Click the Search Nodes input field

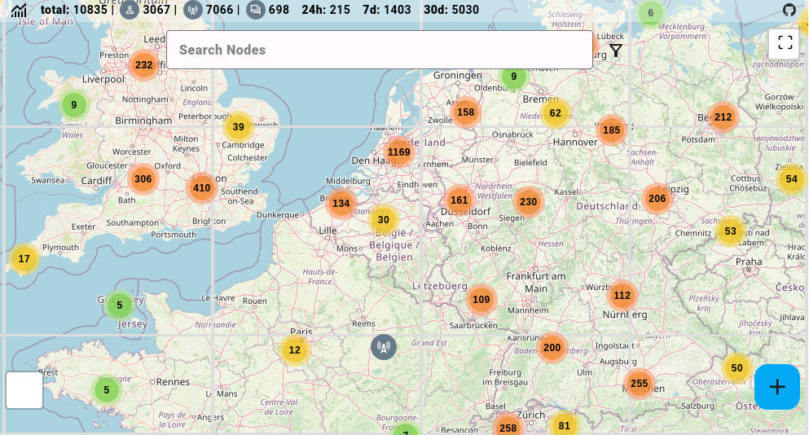pyautogui.click(x=379, y=50)
